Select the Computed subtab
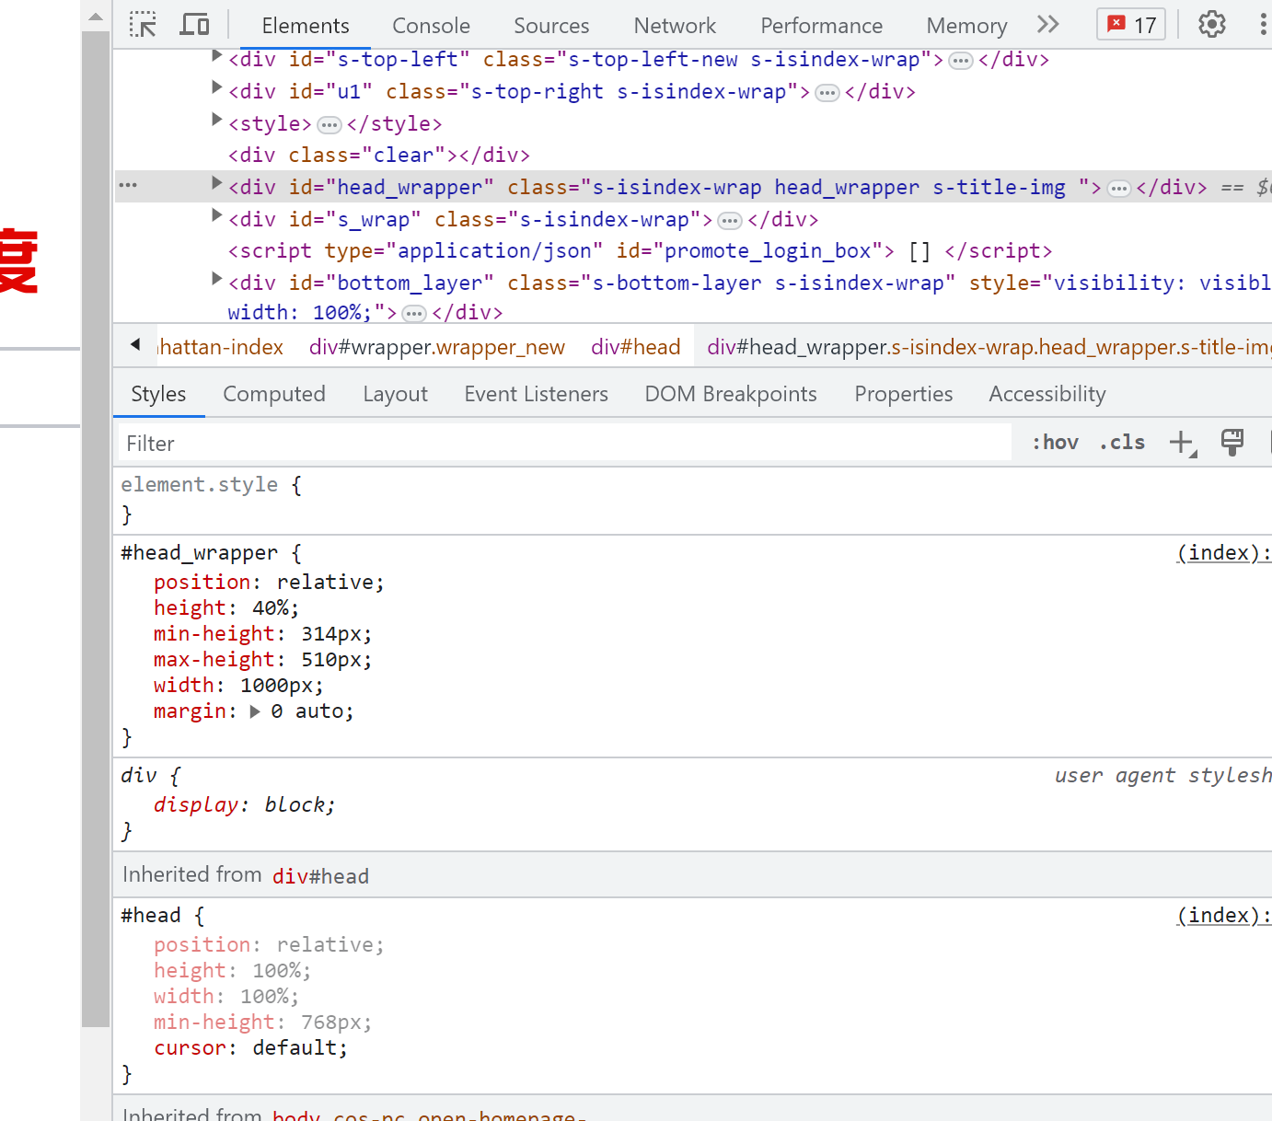Screen dimensions: 1272x1121 pyautogui.click(x=274, y=394)
